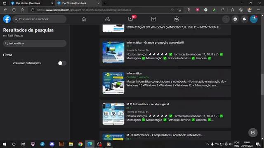The width and height of the screenshot is (264, 148).
Task: Reload the page with the refresh icon
Action: 14,10
